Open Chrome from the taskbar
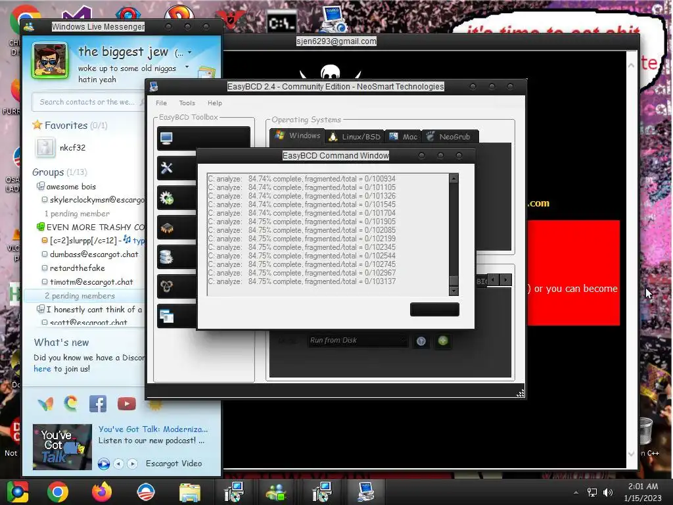Screen dimensions: 673x505 coord(58,492)
